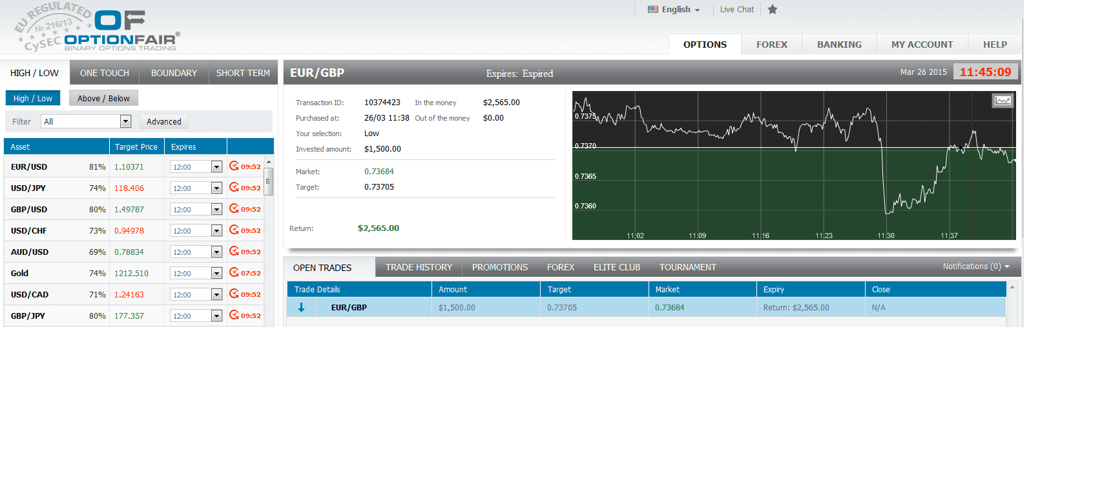Switch to High / Low option mode
Image resolution: width=1102 pixels, height=502 pixels.
pyautogui.click(x=33, y=98)
